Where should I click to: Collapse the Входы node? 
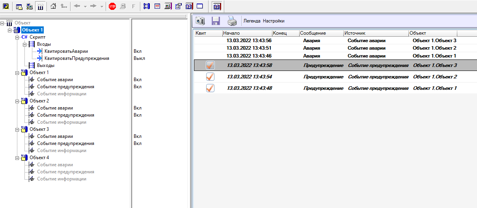(x=24, y=44)
